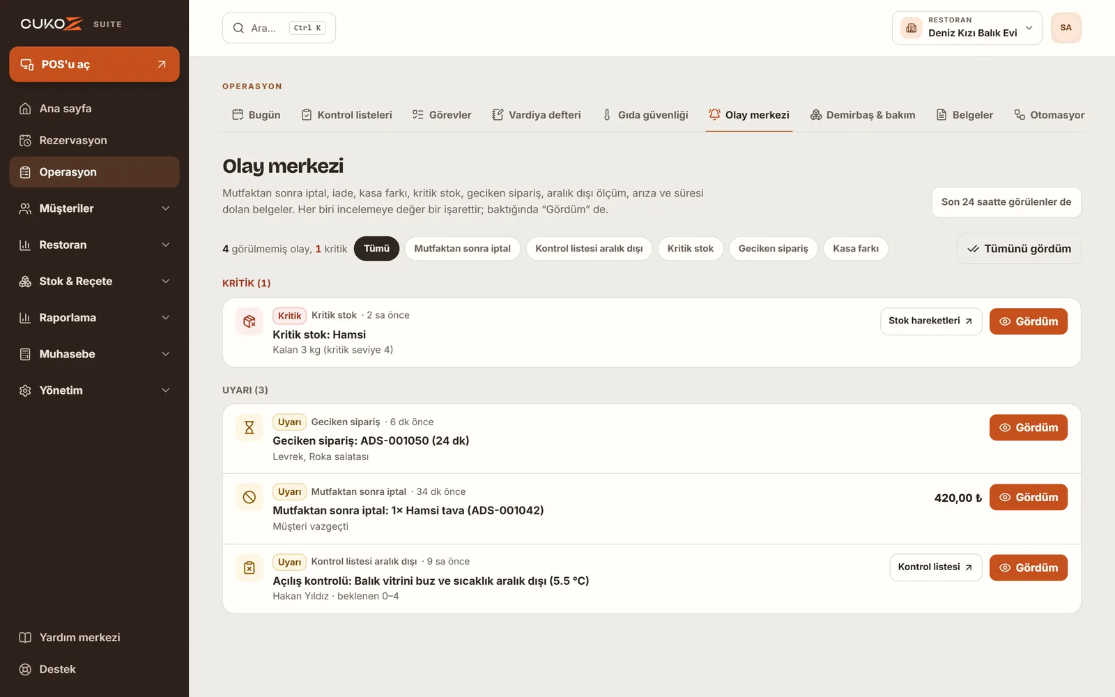The width and height of the screenshot is (1115, 697).
Task: Click the Tümünü gördüm button
Action: click(1019, 249)
